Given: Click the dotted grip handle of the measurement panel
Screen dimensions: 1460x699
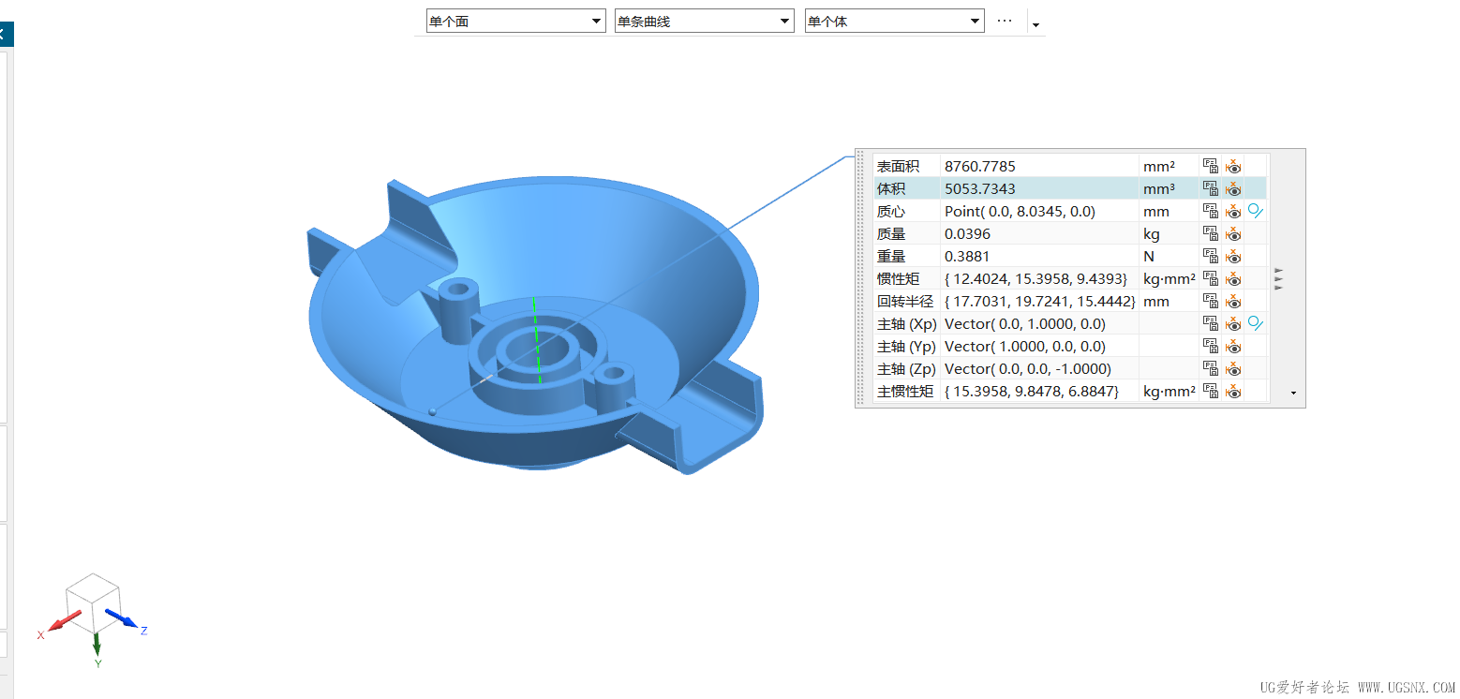Looking at the screenshot, I should click(862, 277).
